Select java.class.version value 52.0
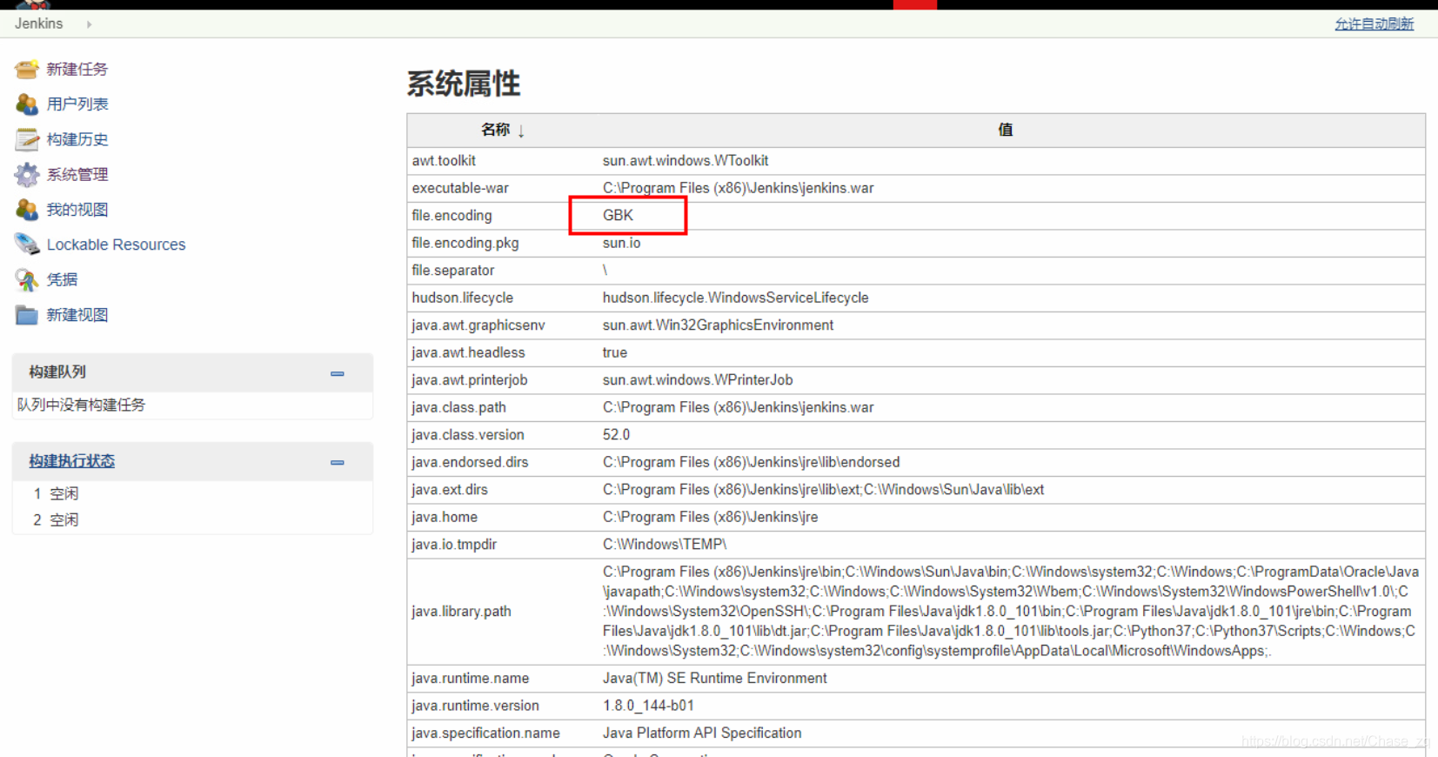 click(x=616, y=434)
